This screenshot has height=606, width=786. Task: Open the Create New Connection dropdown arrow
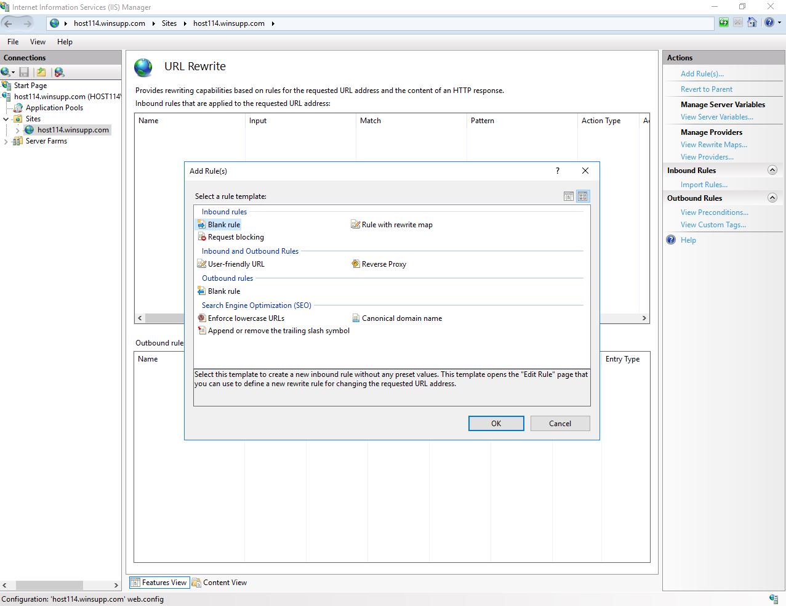click(x=13, y=73)
